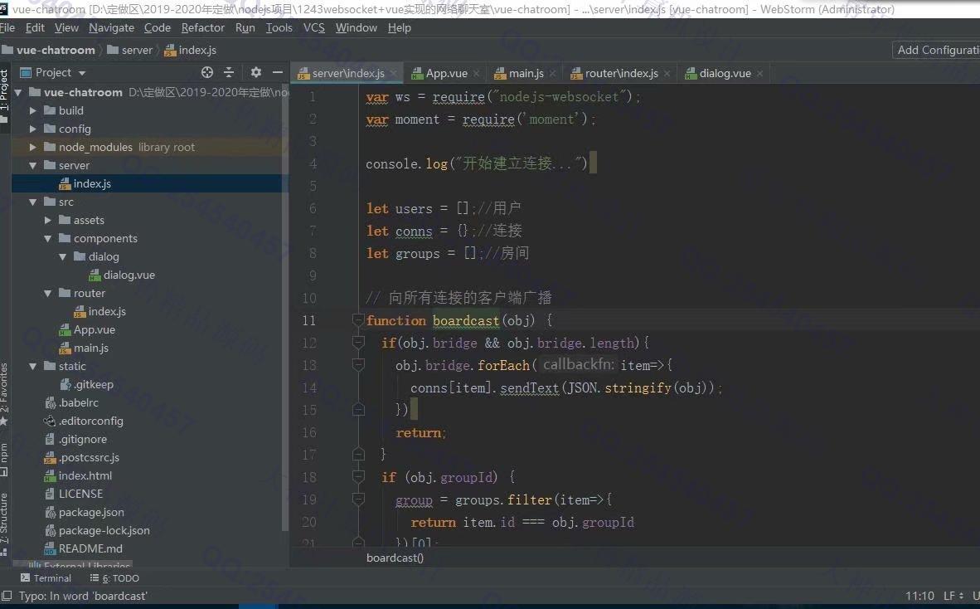The width and height of the screenshot is (980, 609).
Task: Select dialog.vue in the project tree
Action: coord(129,275)
